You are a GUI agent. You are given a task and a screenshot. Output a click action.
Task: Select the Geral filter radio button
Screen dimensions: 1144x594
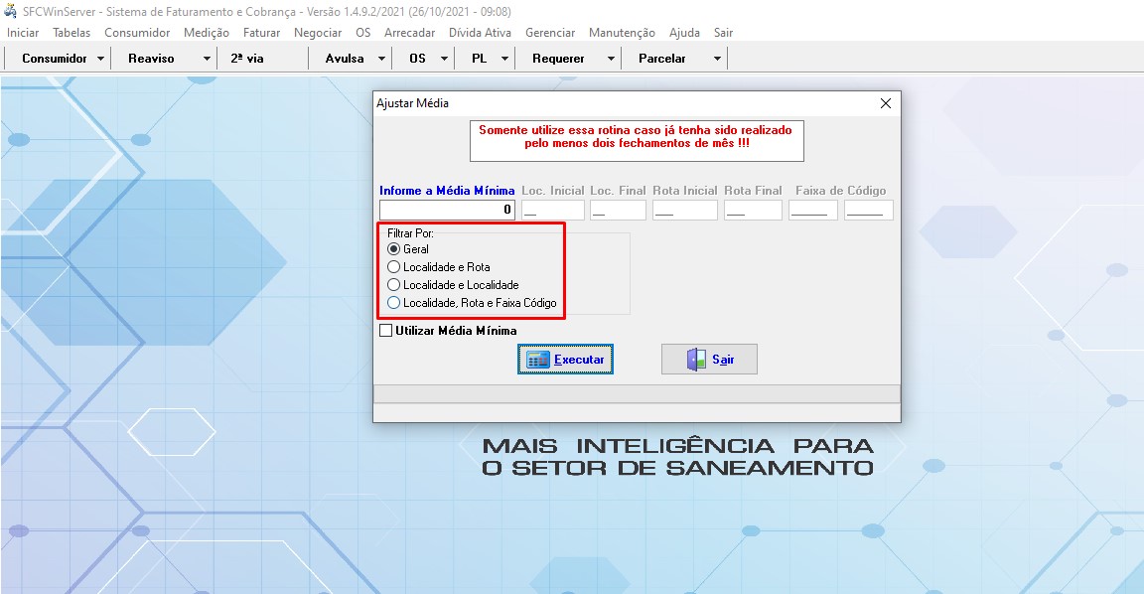[x=394, y=249]
